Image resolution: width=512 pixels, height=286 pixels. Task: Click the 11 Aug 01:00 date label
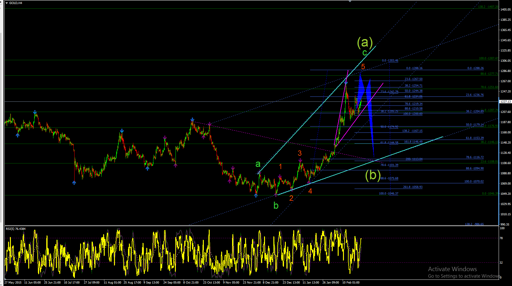click(x=112, y=283)
